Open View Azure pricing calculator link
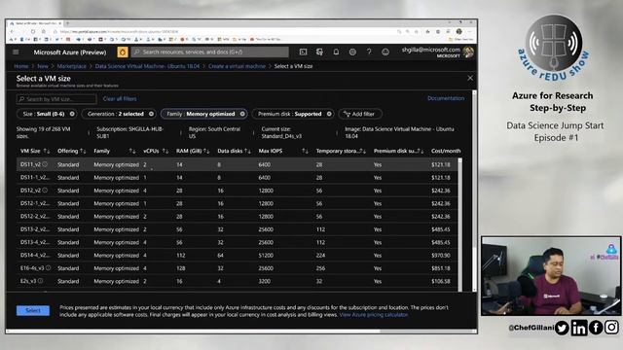 [x=374, y=315]
